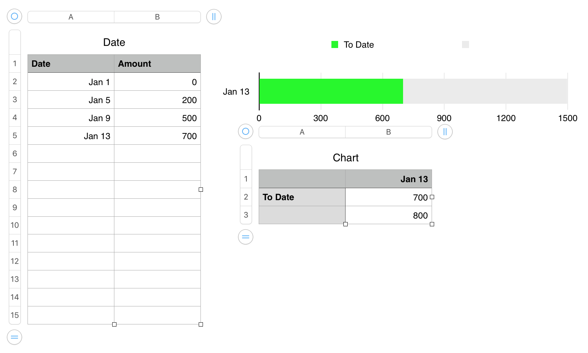This screenshot has height=353, width=588.
Task: Select column B header of Date table
Action: [157, 17]
